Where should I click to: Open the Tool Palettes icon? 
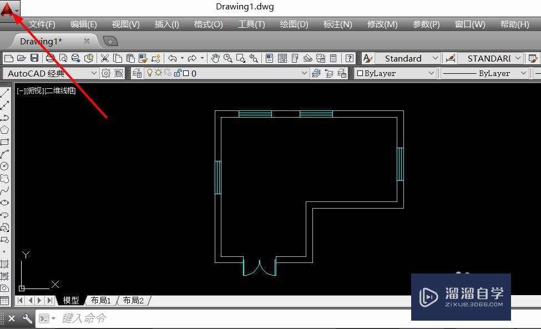click(x=295, y=58)
